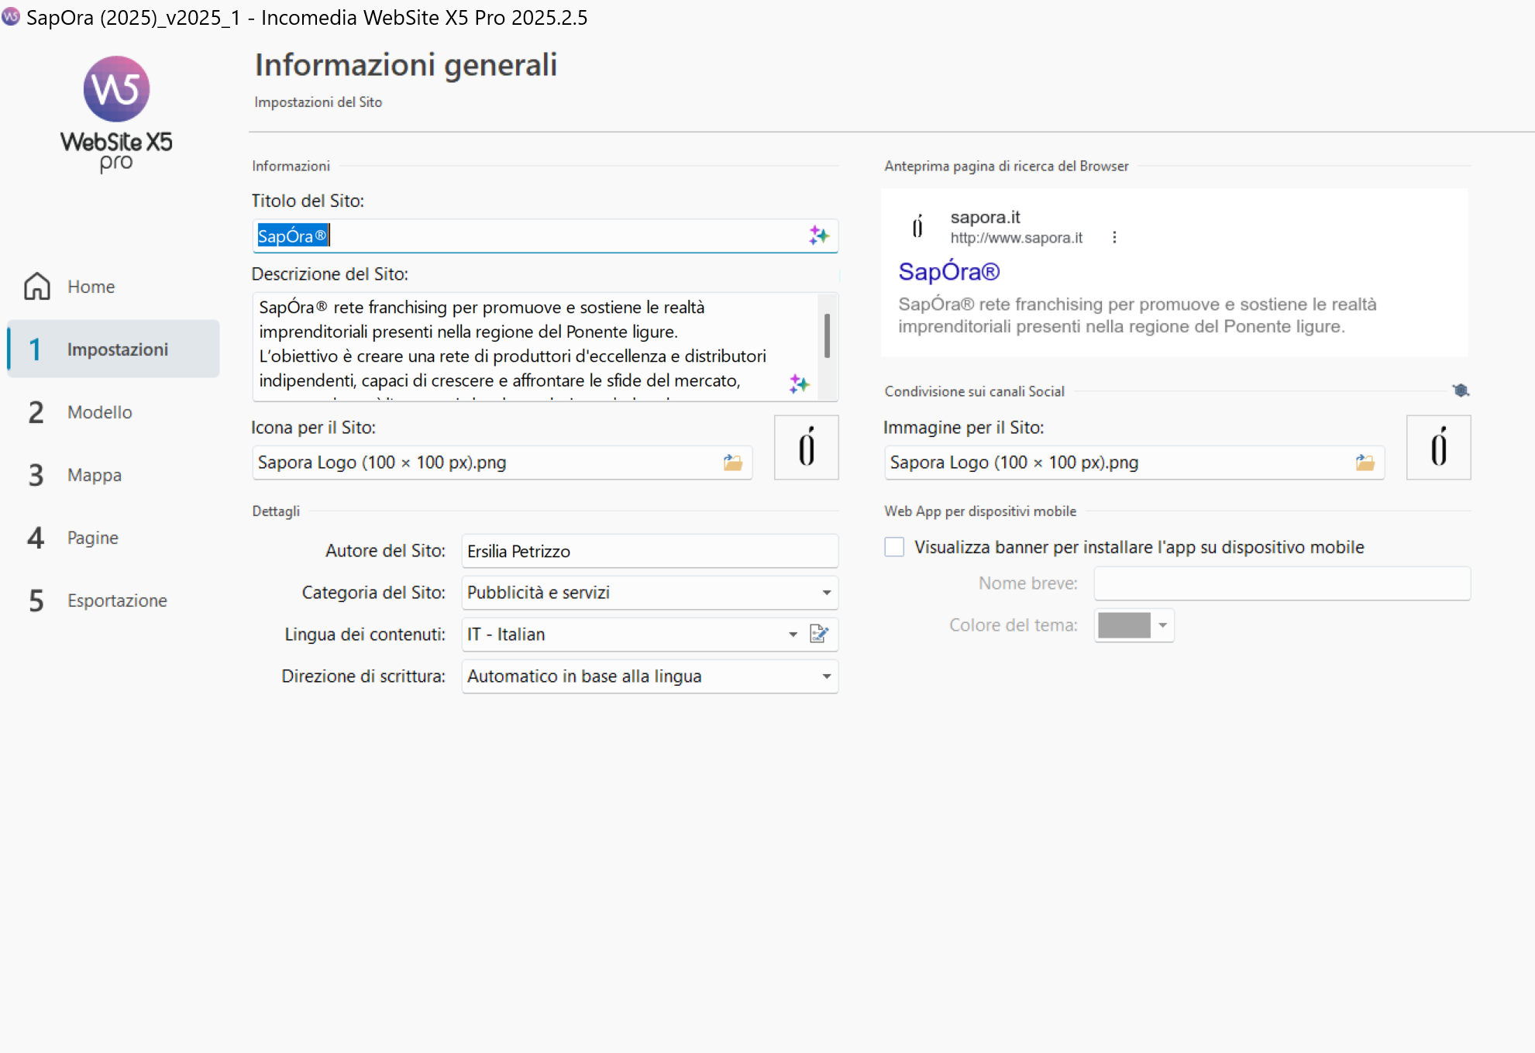1535x1053 pixels.
Task: Click the Informazioni generali heading
Action: pos(406,65)
